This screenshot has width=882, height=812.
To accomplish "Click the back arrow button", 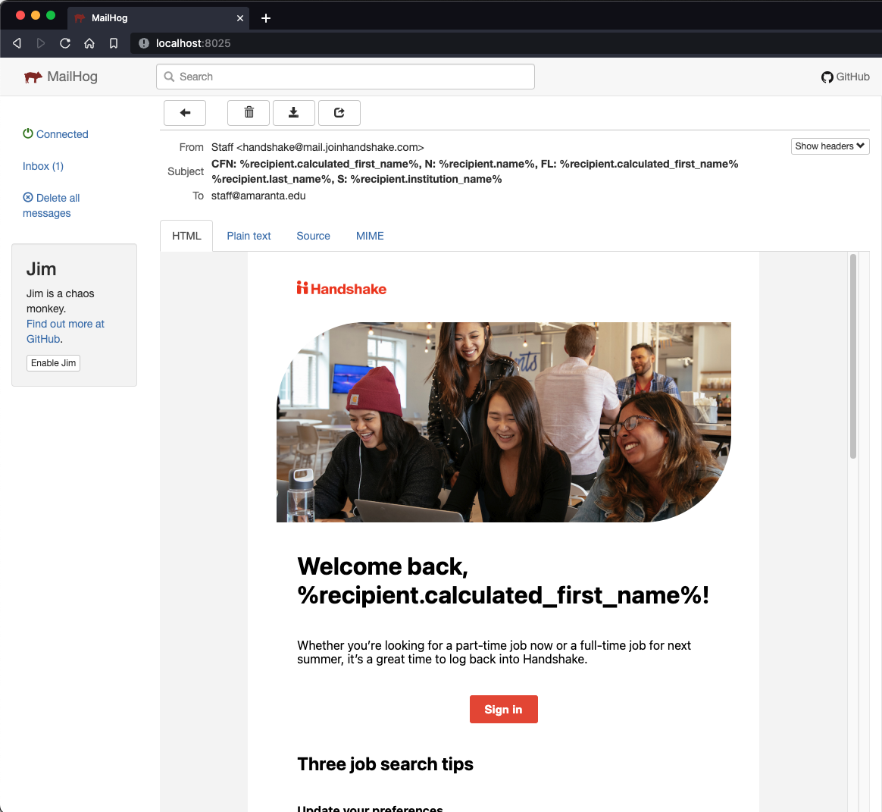I will (x=185, y=113).
